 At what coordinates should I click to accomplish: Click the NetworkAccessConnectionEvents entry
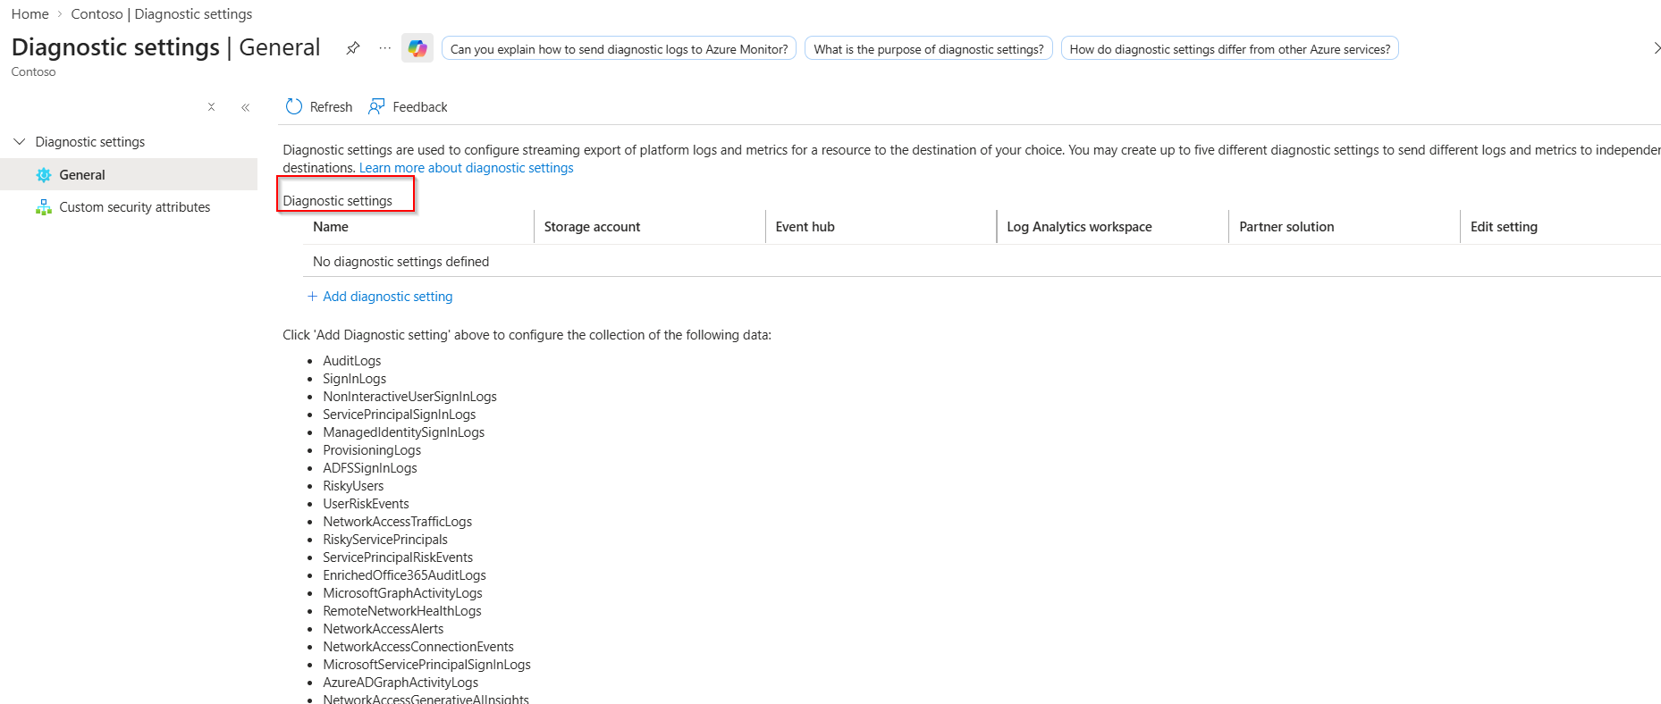(x=418, y=647)
